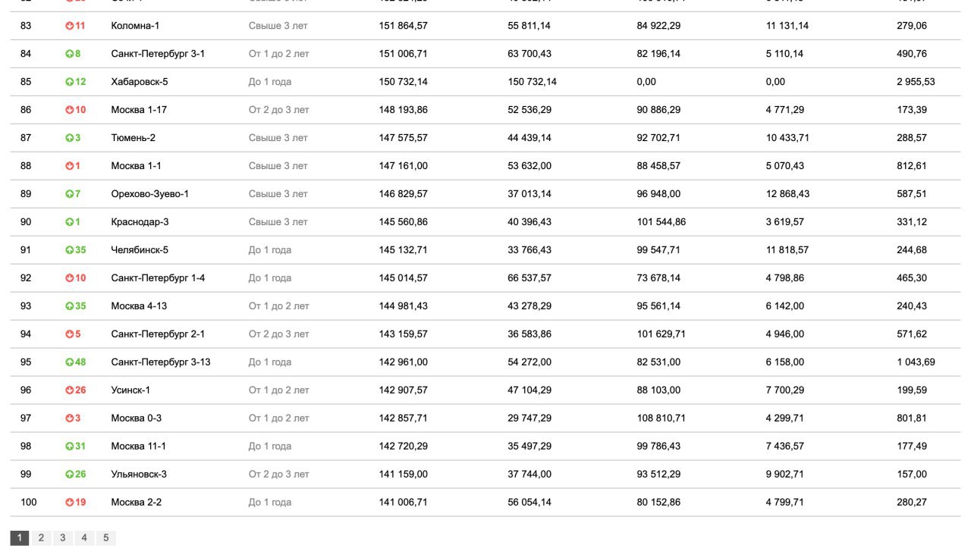Click the red down arrow for Санкт-Петербург 2-1

(x=69, y=334)
